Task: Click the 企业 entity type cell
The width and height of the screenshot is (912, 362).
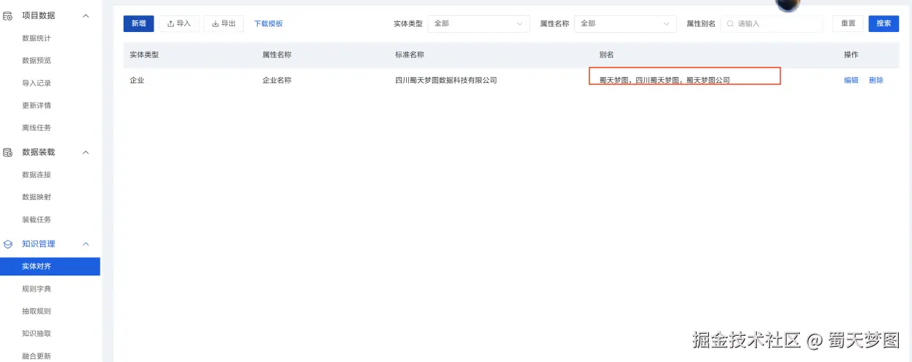Action: (137, 81)
